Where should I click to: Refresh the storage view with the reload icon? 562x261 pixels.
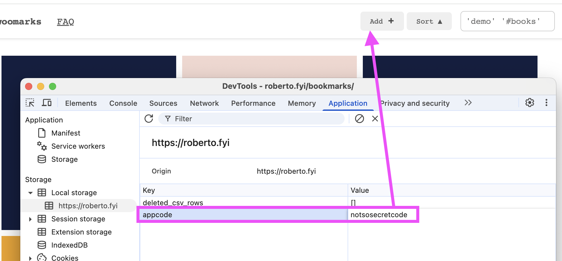(x=149, y=119)
